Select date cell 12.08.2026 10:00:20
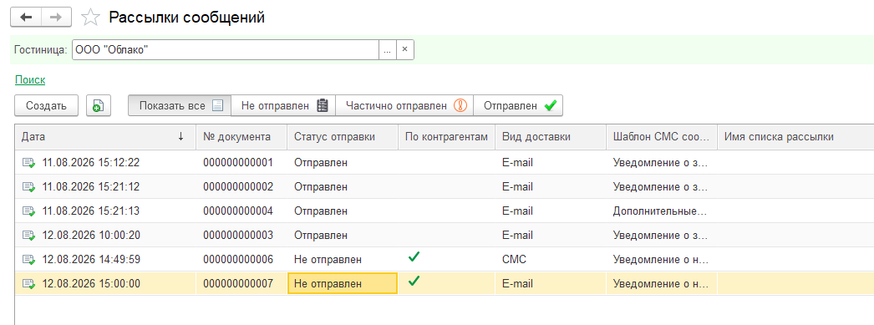The height and width of the screenshot is (325, 874). 91,236
